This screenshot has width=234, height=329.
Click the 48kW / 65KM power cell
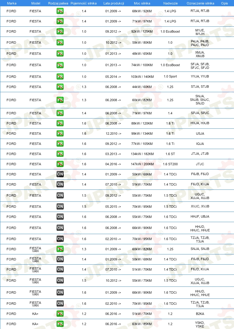pos(142,54)
